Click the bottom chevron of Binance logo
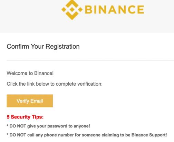This screenshot has width=174, height=142. pos(72,16)
